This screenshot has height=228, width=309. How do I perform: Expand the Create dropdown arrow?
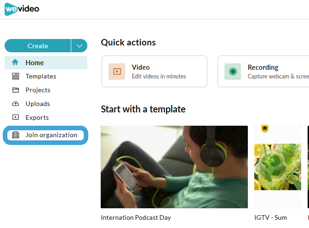point(79,46)
